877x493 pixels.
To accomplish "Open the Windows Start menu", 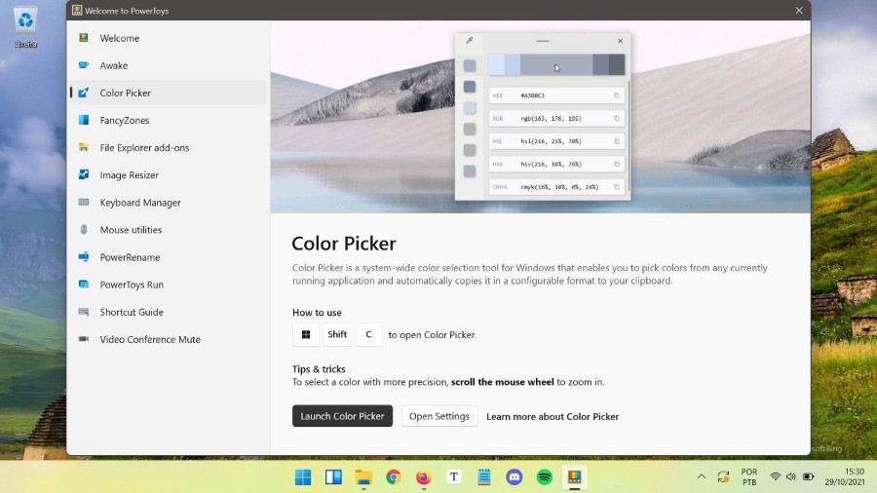I will pos(303,476).
